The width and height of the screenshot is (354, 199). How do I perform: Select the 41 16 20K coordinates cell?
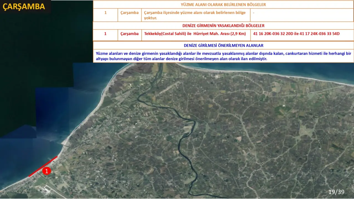[x=296, y=34]
